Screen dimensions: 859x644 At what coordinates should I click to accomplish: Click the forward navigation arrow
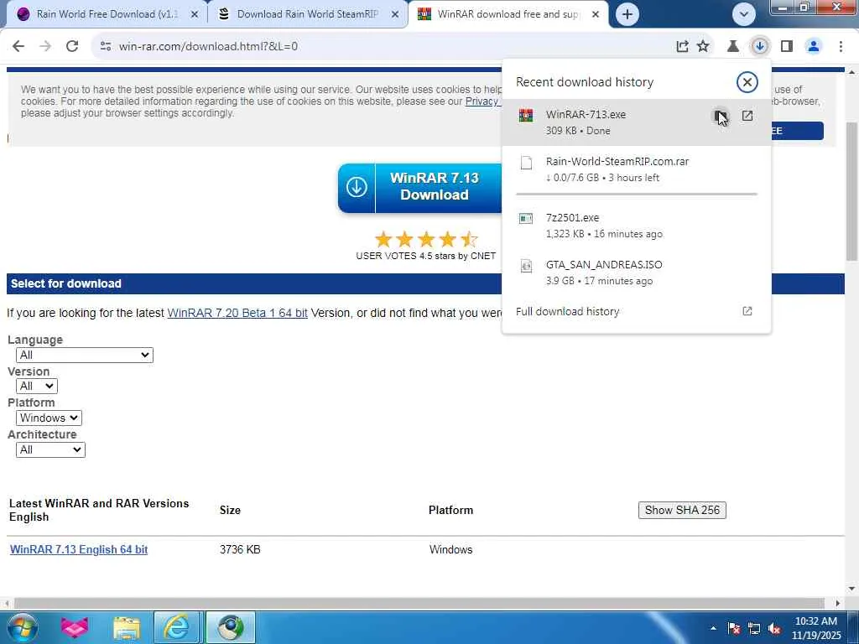(x=45, y=47)
